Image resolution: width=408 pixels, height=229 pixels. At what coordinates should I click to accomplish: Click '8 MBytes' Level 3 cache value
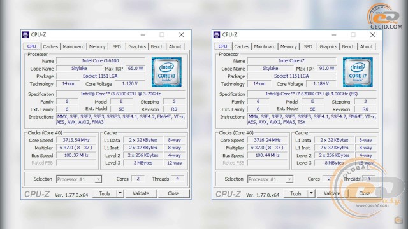(334, 163)
